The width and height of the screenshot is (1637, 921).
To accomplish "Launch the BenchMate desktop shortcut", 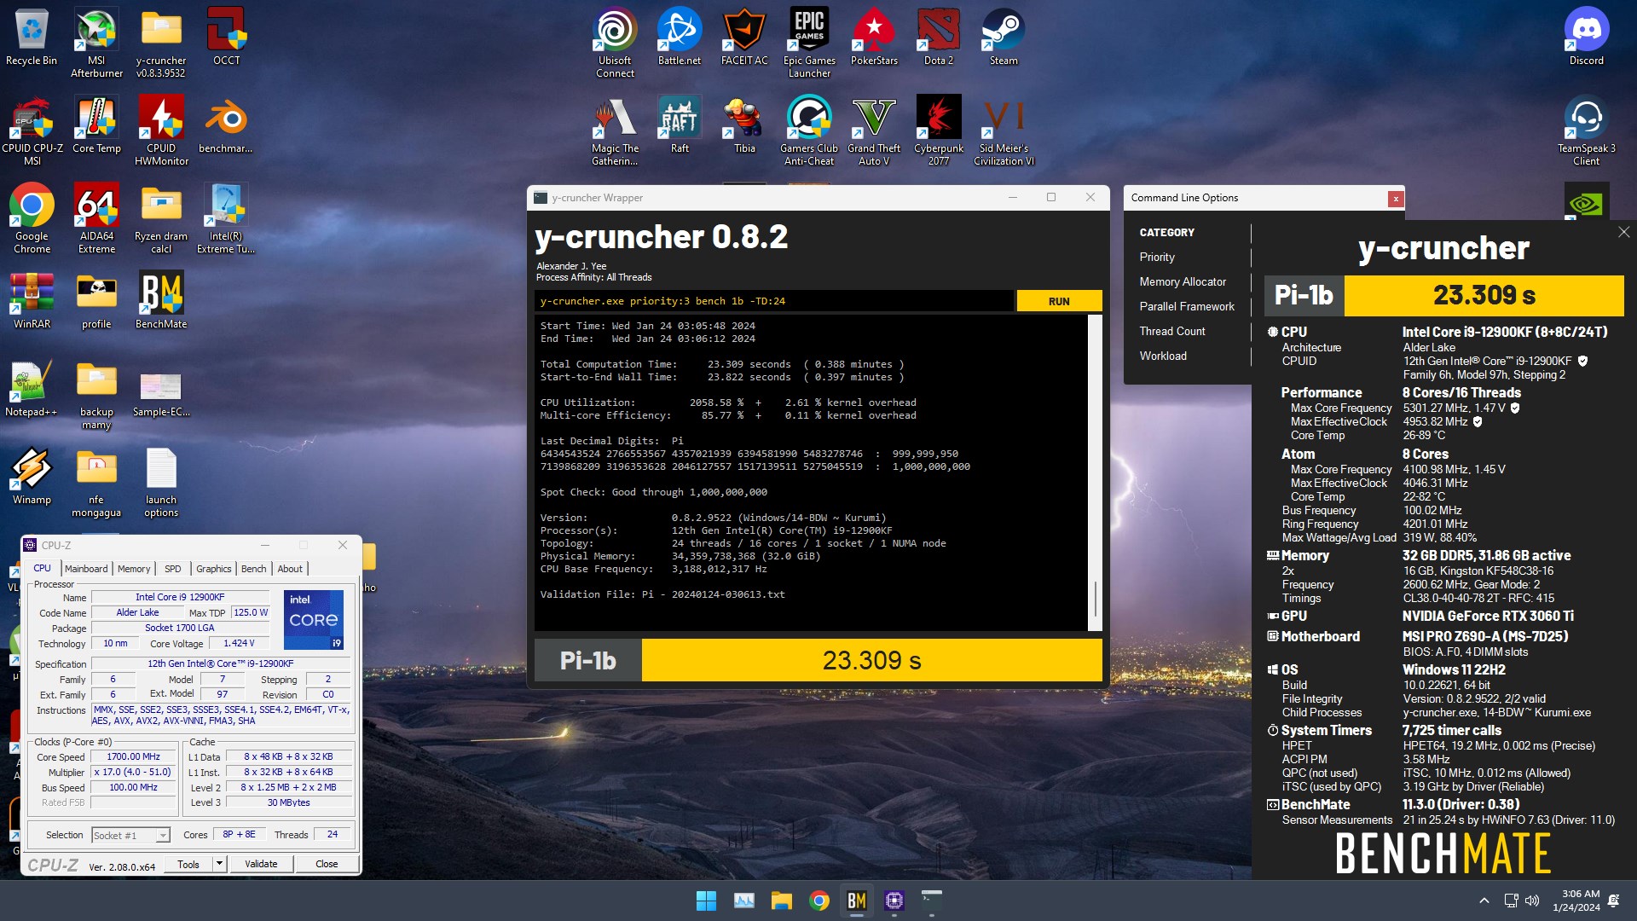I will pos(161,300).
